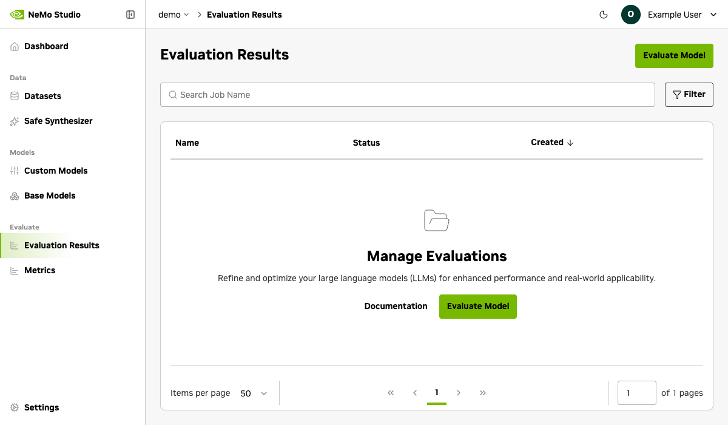The height and width of the screenshot is (425, 728).
Task: Open the demo breadcrumb dropdown
Action: coord(174,14)
